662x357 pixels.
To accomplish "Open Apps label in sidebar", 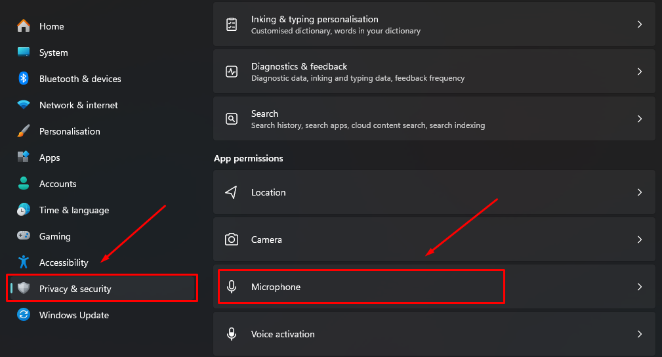I will tap(50, 158).
